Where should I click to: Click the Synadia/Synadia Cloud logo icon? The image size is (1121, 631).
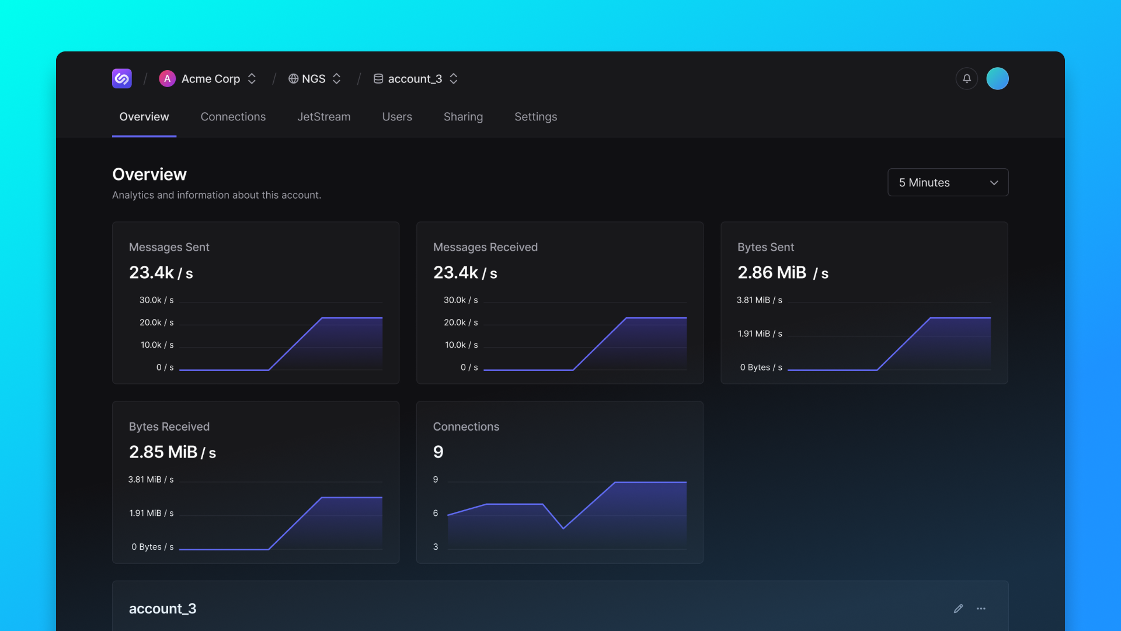[x=121, y=78]
